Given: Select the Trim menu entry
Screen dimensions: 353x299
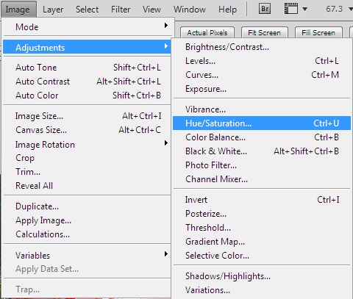Looking at the screenshot, I should [87, 172].
